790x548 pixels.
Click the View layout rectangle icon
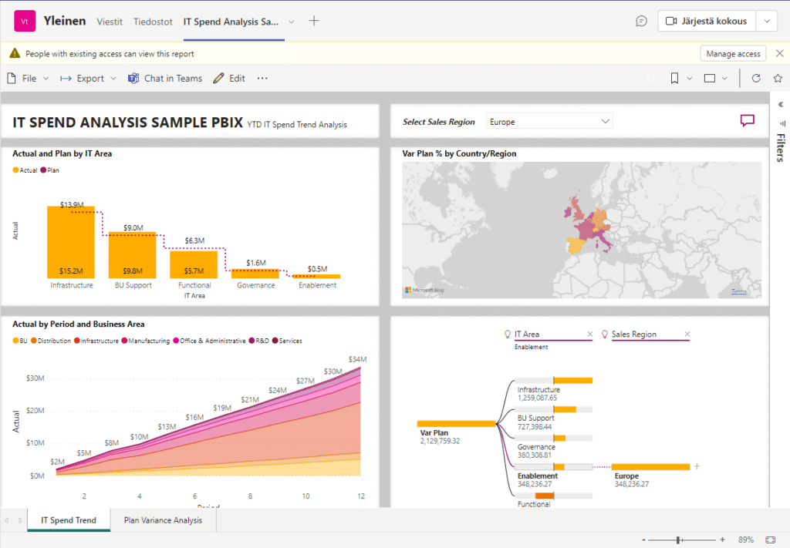coord(710,78)
